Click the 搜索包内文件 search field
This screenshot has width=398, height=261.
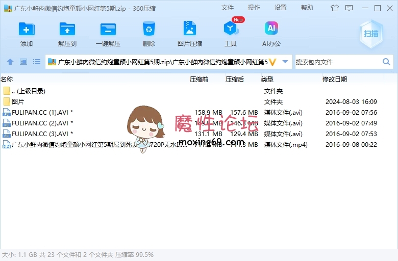click(x=337, y=62)
